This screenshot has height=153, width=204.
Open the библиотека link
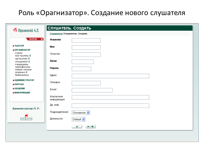(x=22, y=75)
